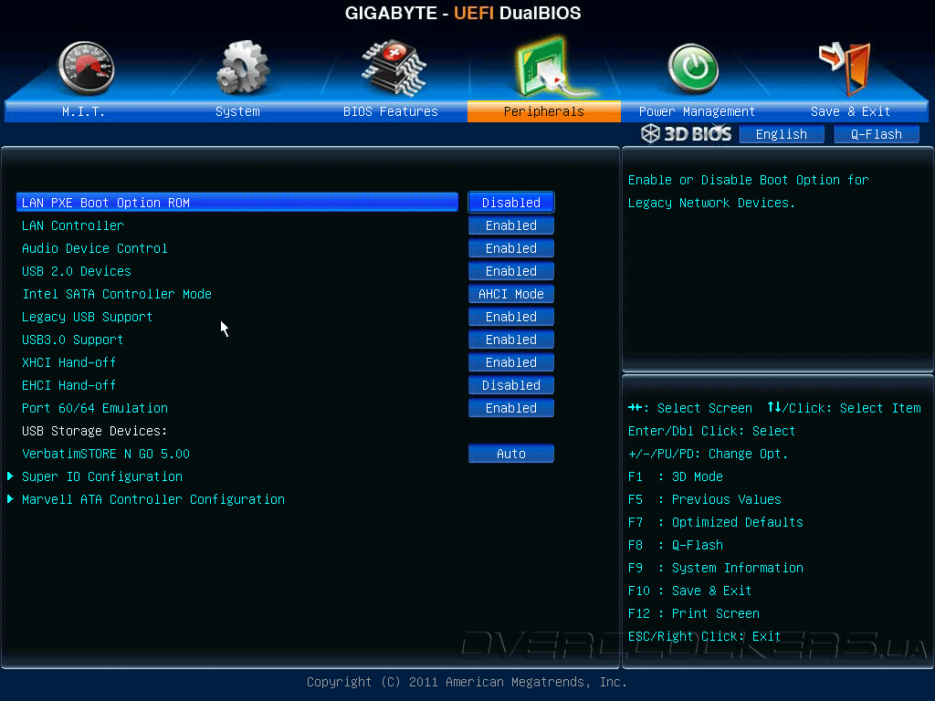Click the F10 Save & Exit help line
This screenshot has width=935, height=701.
click(690, 591)
